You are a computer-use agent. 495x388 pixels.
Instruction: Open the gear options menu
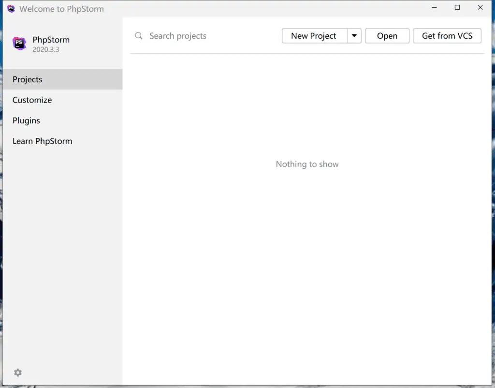[x=18, y=373]
